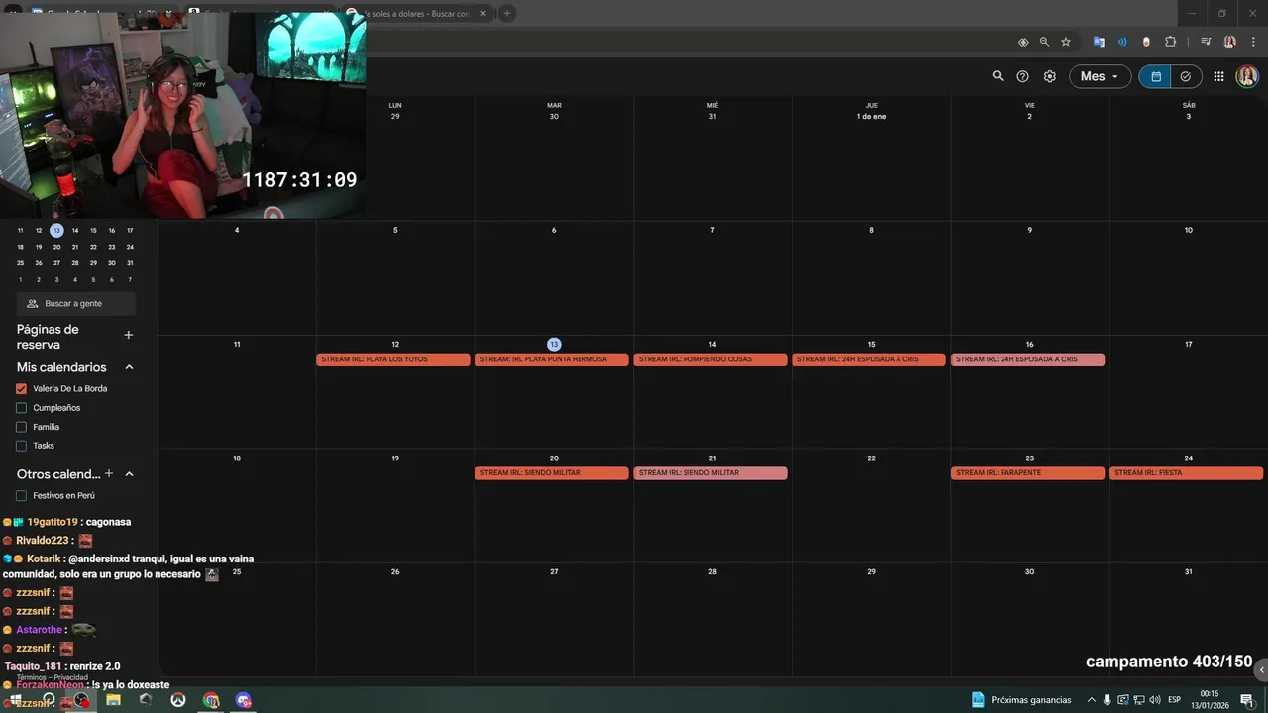Open File Explorer from taskbar
Screen dimensions: 1268x713
tap(113, 700)
